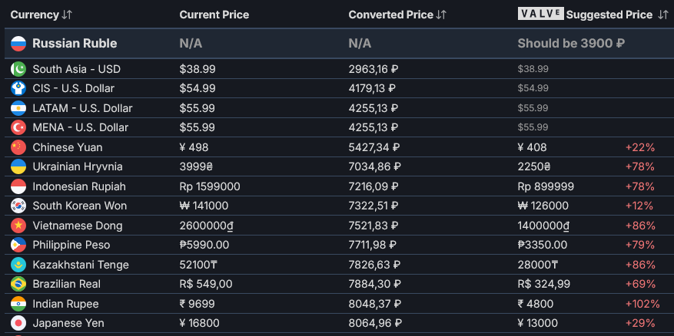Click the MENA region flag icon
This screenshot has height=336, width=674.
18,127
